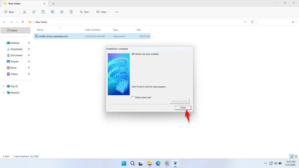Cut the selected file using scissors icon

(25, 12)
